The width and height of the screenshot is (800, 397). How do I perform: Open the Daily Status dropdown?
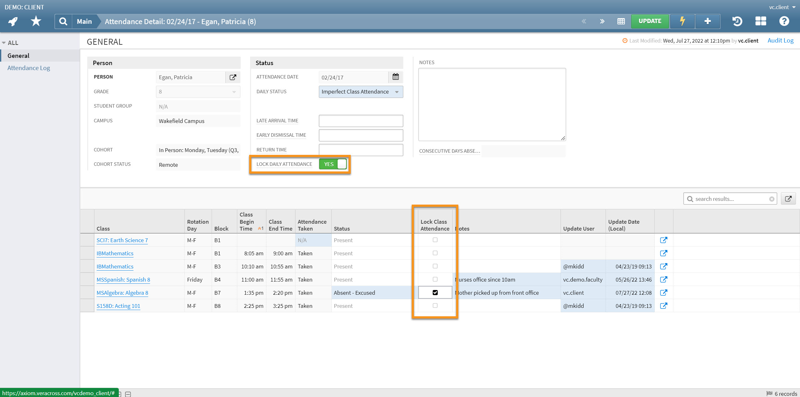[361, 92]
